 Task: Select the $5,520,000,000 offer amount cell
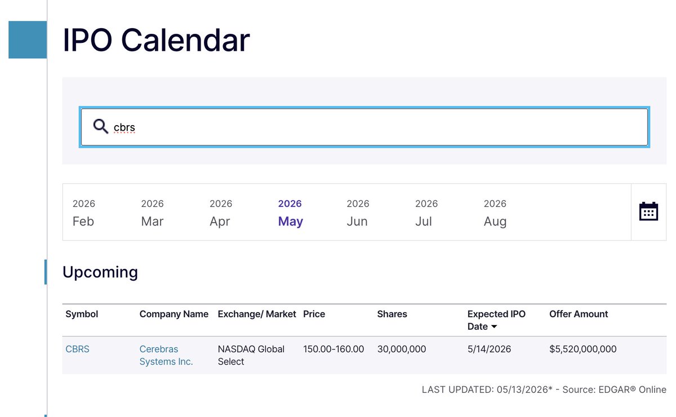(x=583, y=349)
